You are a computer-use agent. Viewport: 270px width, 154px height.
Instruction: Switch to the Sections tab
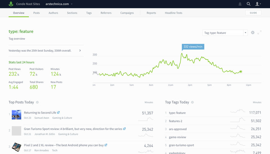point(72,13)
